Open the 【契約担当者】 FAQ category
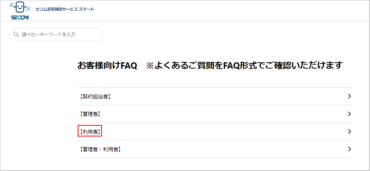This screenshot has height=171, width=370. click(94, 96)
